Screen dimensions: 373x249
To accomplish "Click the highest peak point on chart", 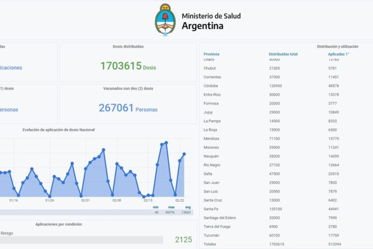I will click(166, 143).
